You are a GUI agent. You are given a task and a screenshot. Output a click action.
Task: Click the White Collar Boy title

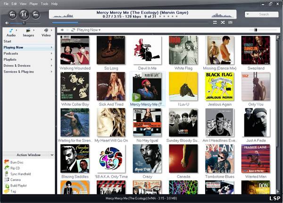point(75,104)
